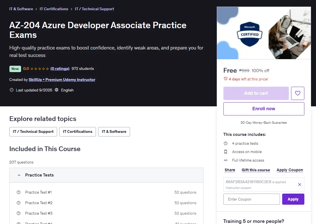316x224 pixels.
Task: Click the Practice Test #2 row title
Action: click(39, 203)
